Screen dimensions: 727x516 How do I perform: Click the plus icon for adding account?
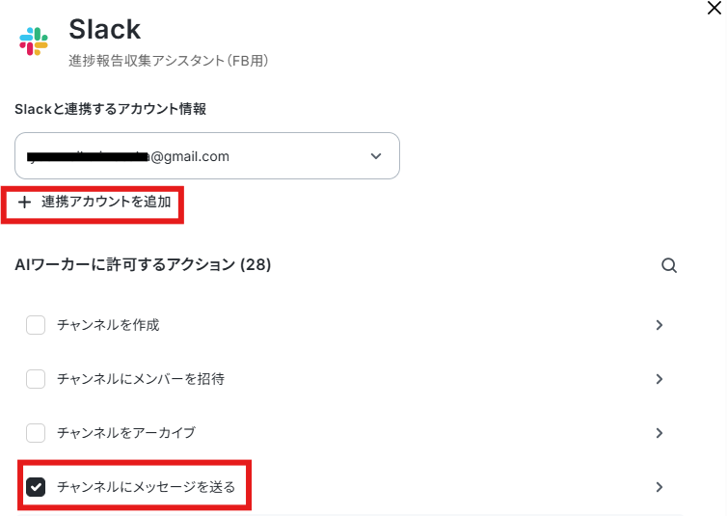coord(24,203)
